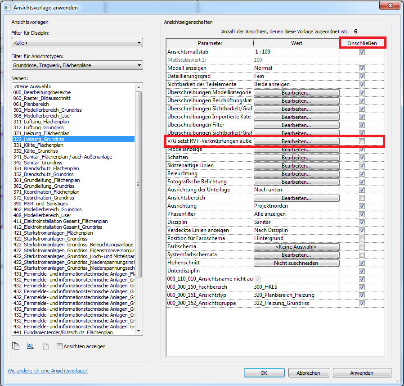
Task: Click the Disziplin value field showing Sanitär
Action: 296,222
